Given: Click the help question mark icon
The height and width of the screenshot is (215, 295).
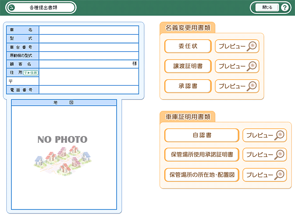Looking at the screenshot, I should [x=284, y=8].
